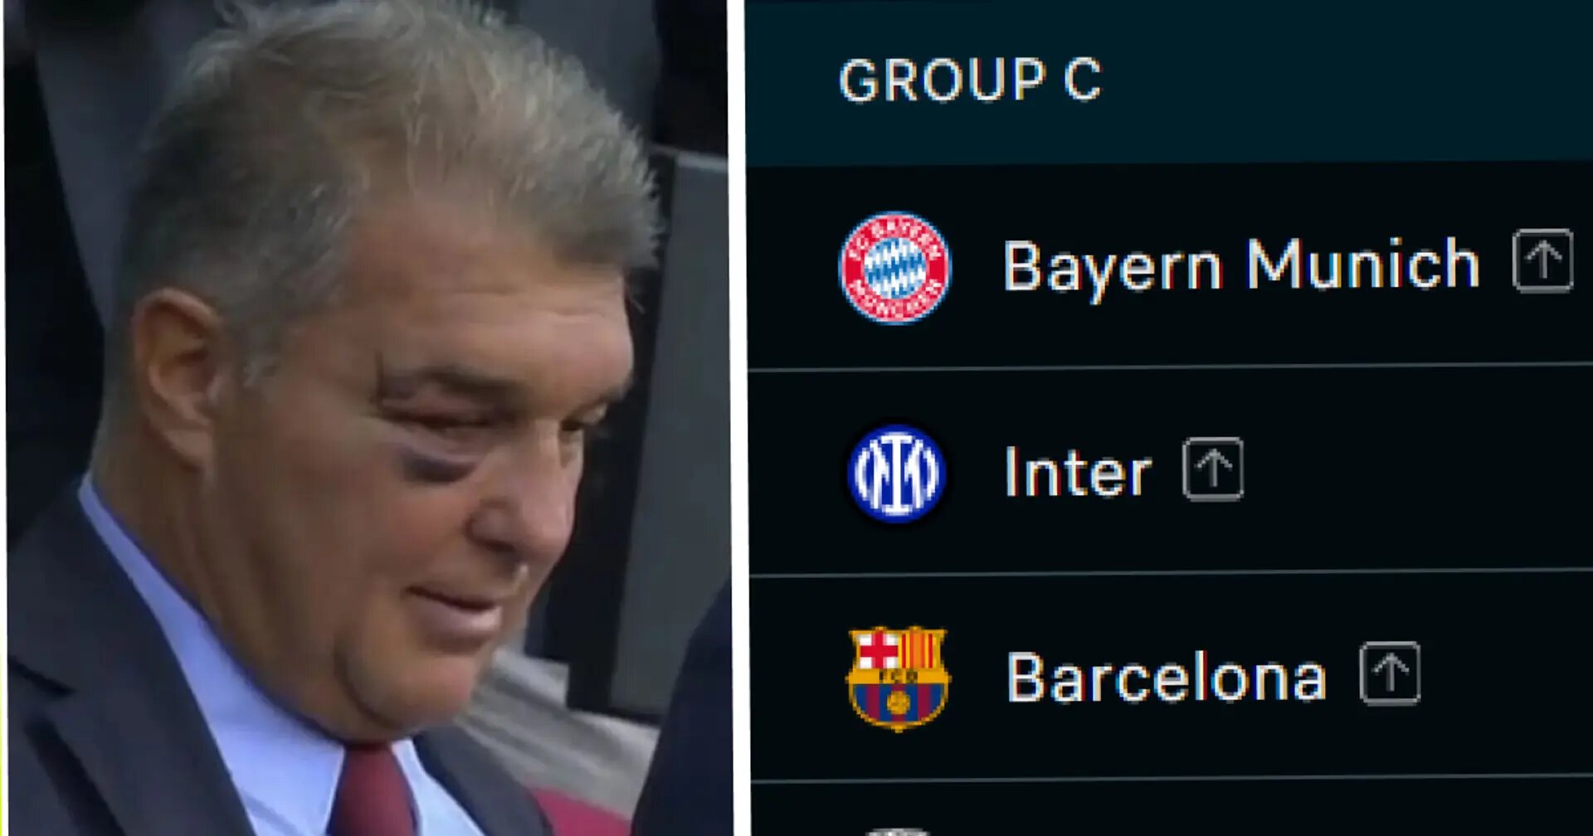Viewport: 1593px width, 836px height.
Task: Select the Bayern Munich team name
Action: 1241,266
